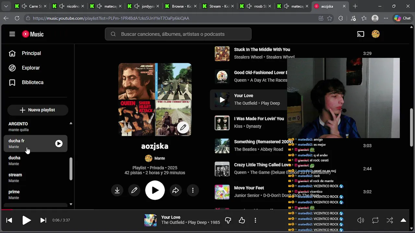Open Kiss artist link

238,126
